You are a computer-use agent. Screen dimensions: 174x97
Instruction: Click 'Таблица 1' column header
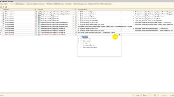click(18, 10)
